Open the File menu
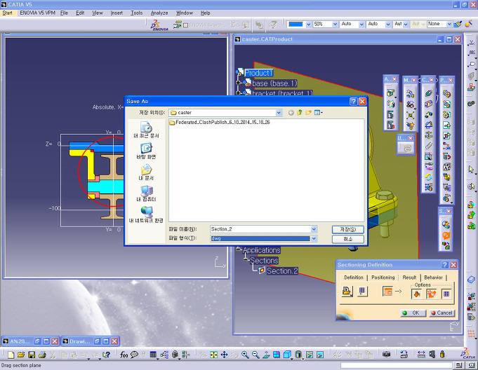This screenshot has width=478, height=370. (64, 13)
